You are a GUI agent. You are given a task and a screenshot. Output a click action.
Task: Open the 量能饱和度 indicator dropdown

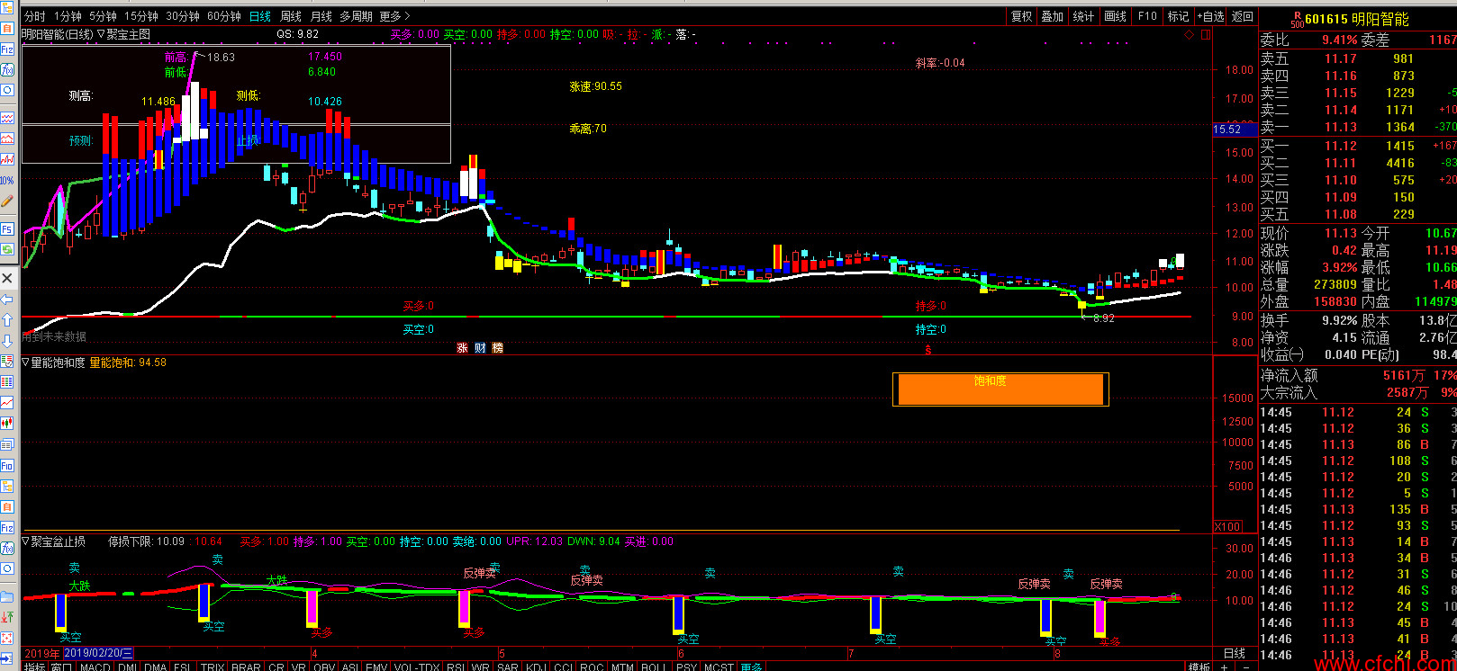26,362
